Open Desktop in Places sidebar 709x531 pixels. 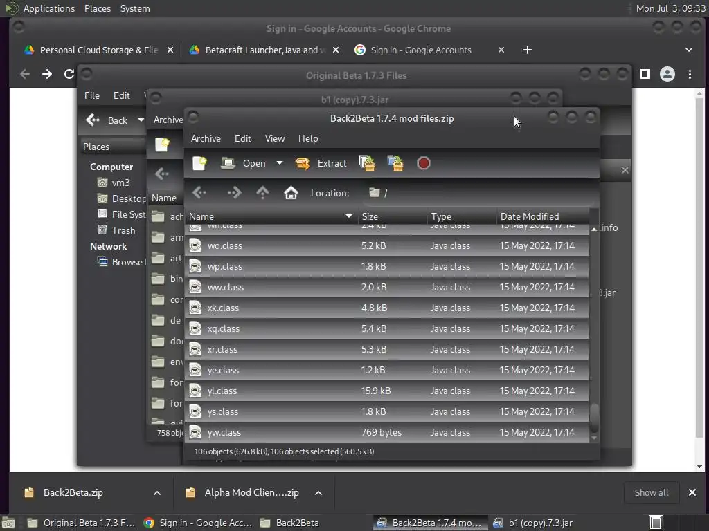(x=121, y=198)
